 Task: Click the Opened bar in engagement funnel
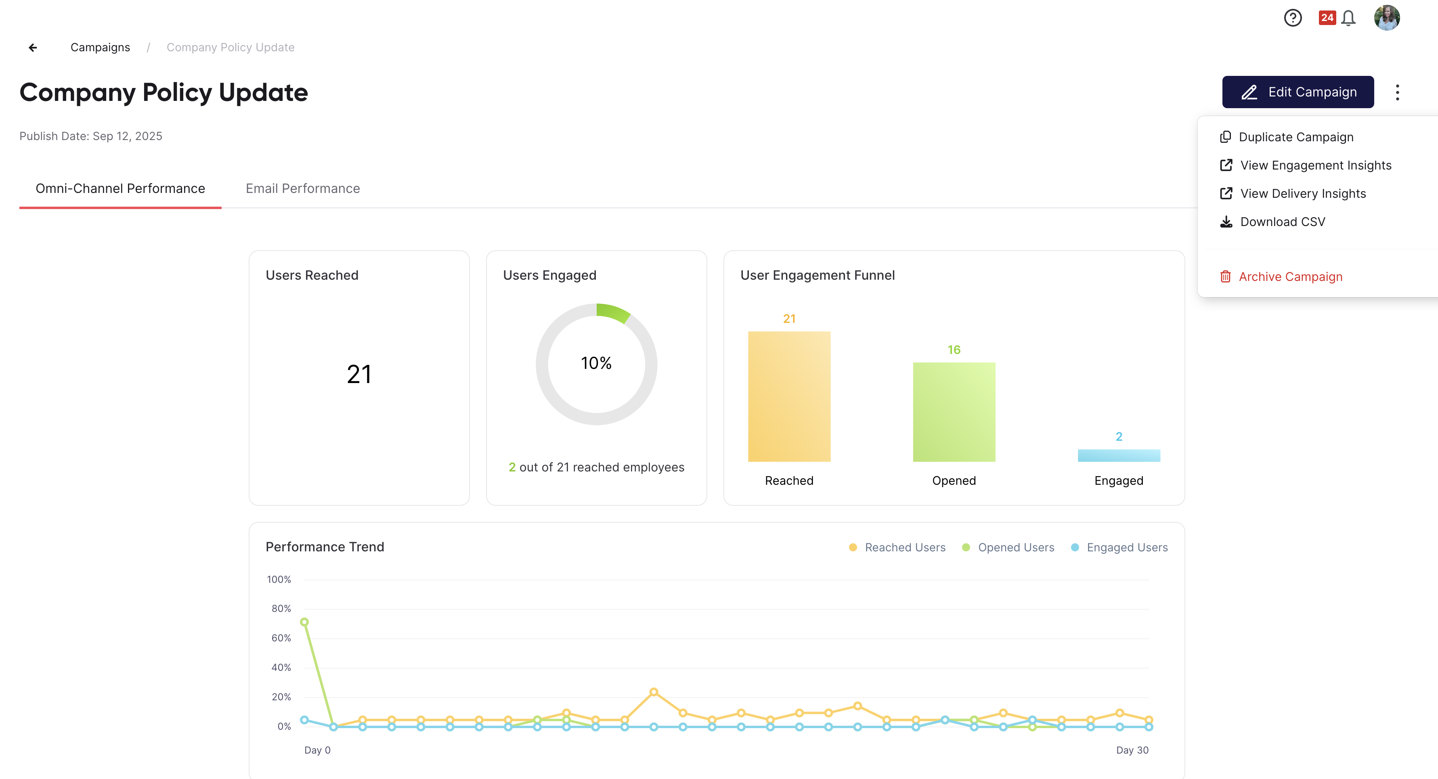[954, 412]
